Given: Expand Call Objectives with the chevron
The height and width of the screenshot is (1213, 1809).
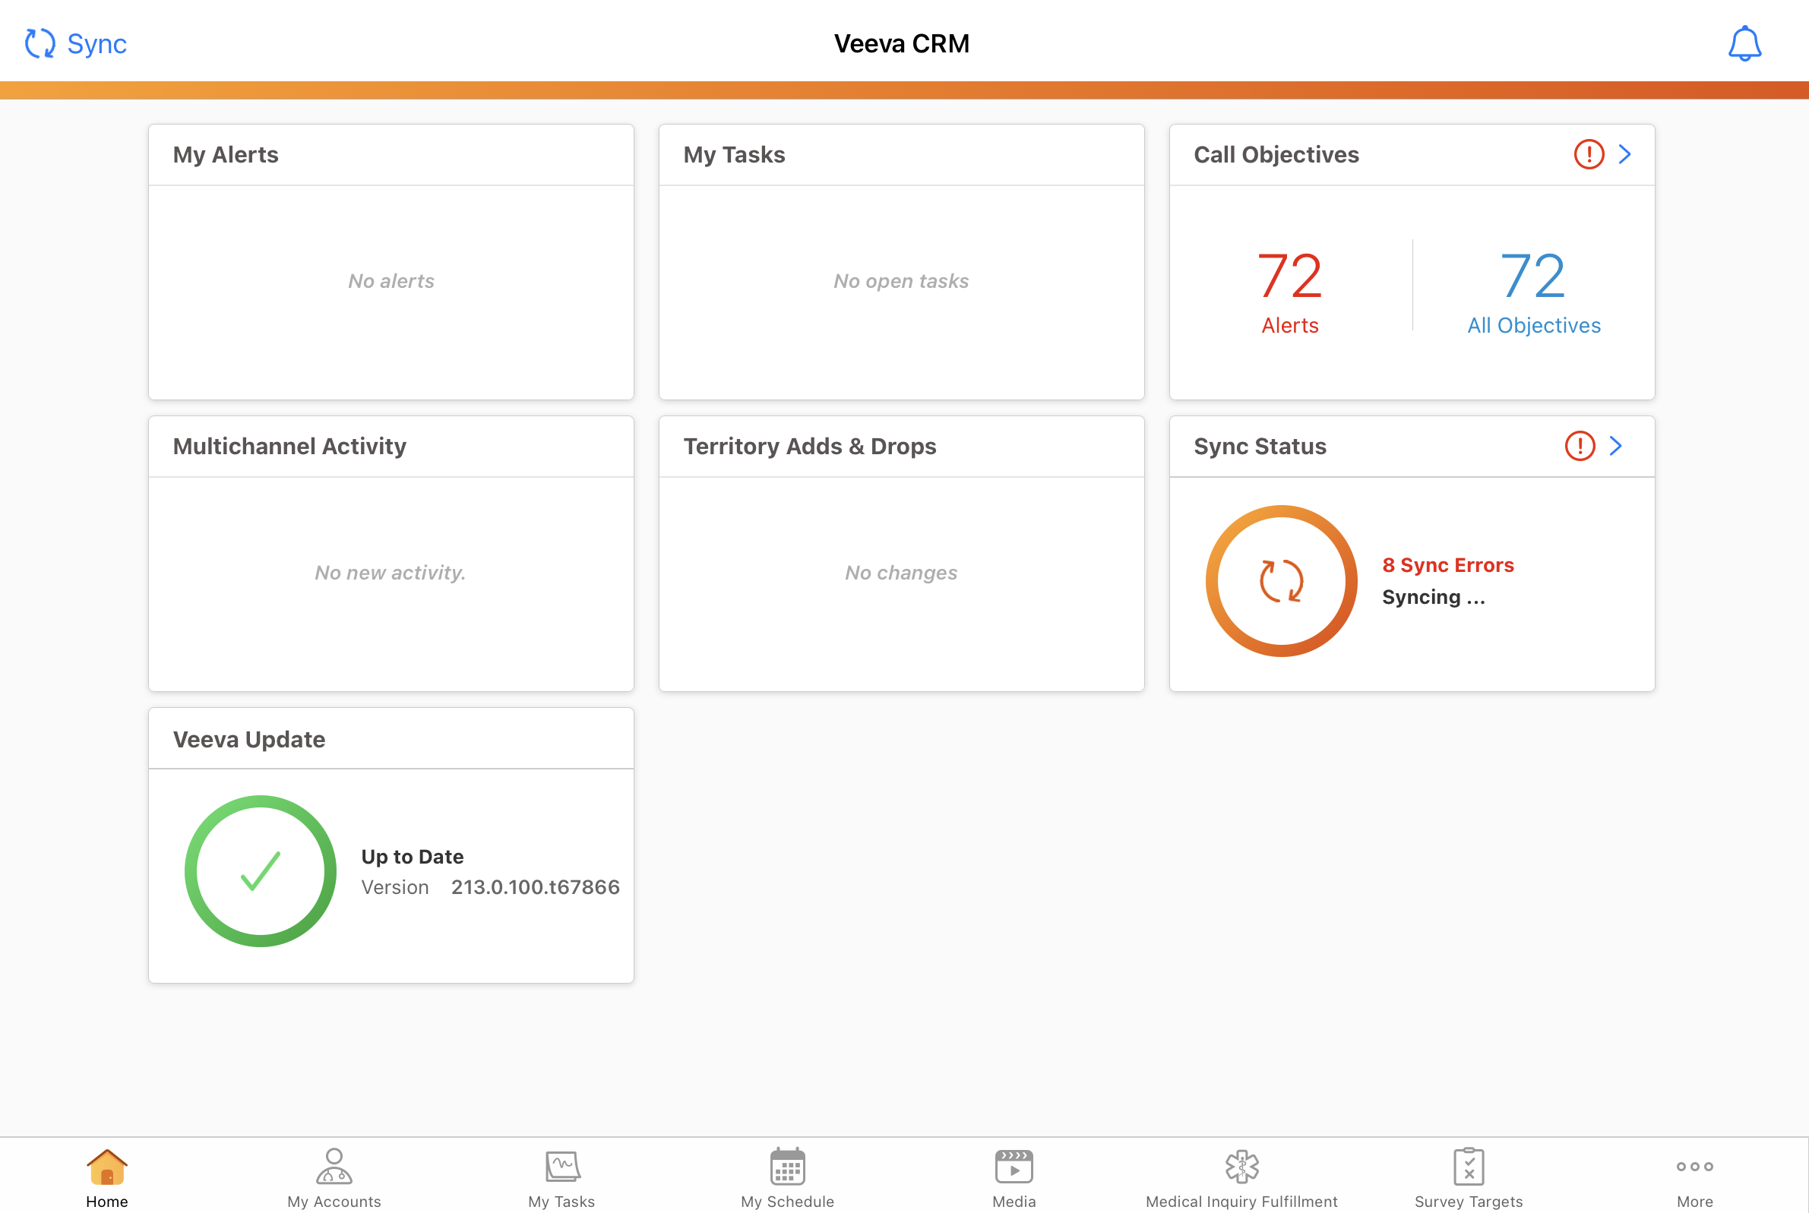Looking at the screenshot, I should click(x=1625, y=154).
